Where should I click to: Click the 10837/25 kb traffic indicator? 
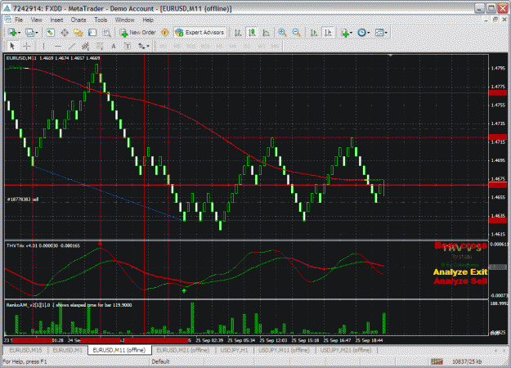467,361
